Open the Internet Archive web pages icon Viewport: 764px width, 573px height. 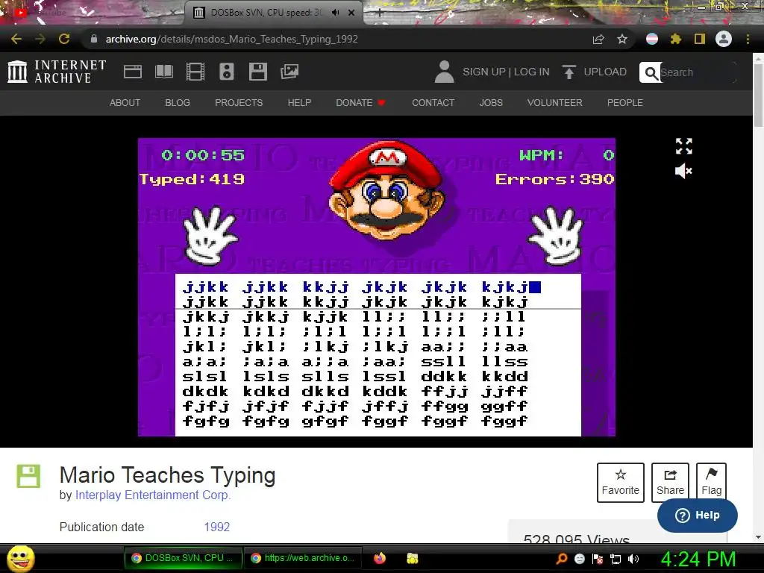click(x=133, y=72)
